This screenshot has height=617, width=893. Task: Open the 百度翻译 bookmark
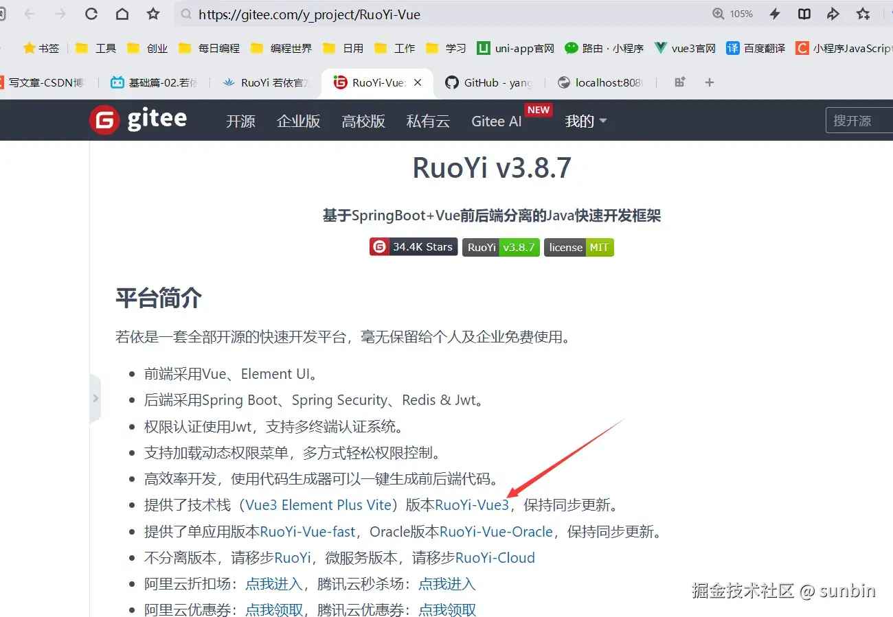(x=756, y=48)
